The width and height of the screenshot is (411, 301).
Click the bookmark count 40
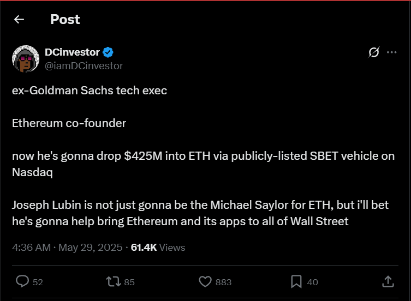(313, 282)
